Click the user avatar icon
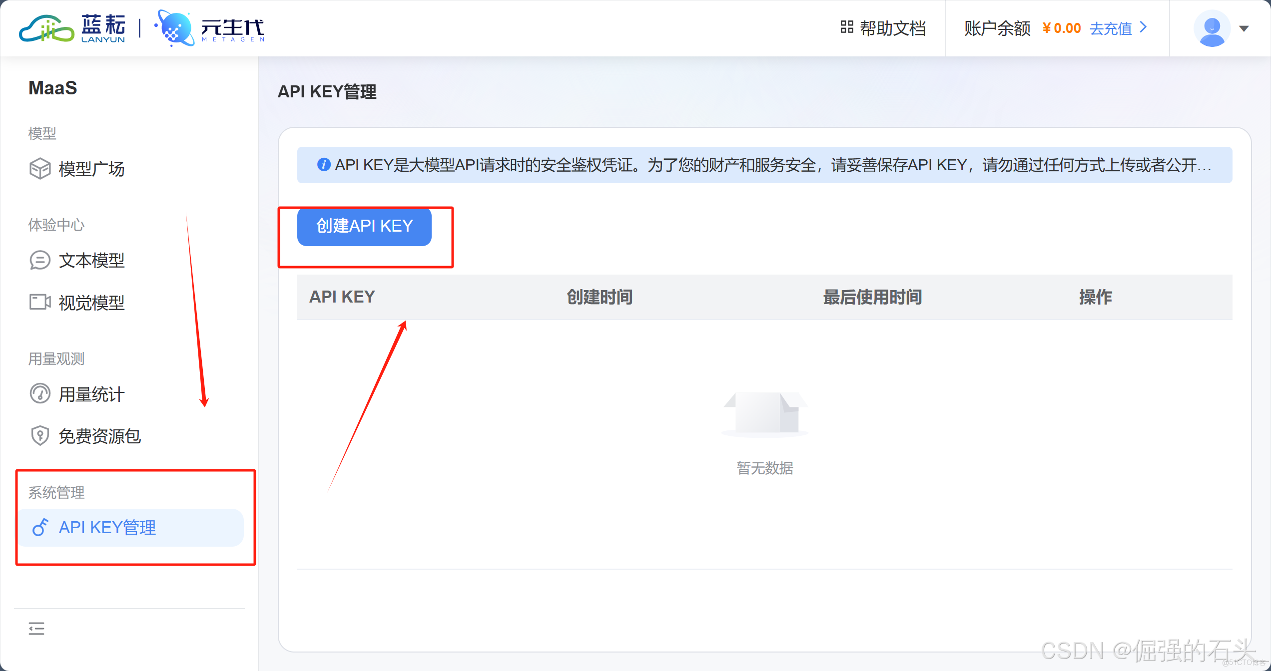1271x671 pixels. [1212, 28]
